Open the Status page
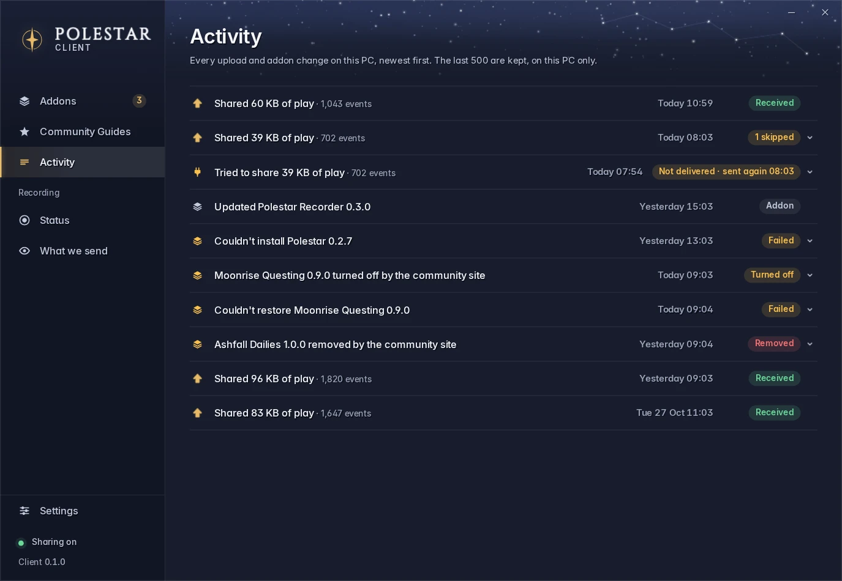The height and width of the screenshot is (581, 842). (x=83, y=220)
